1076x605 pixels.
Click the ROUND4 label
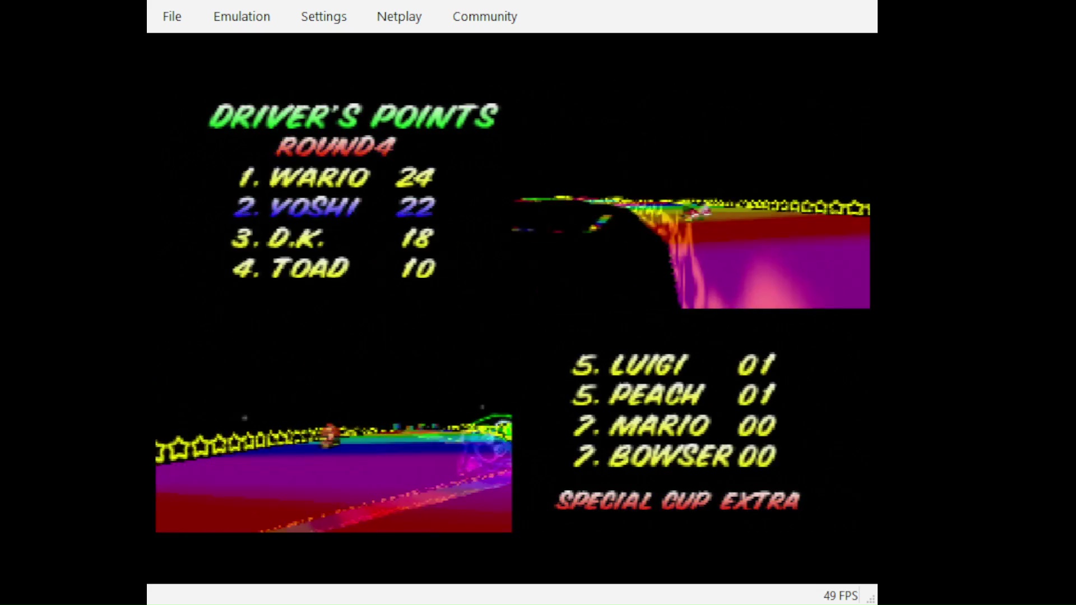[x=336, y=147]
